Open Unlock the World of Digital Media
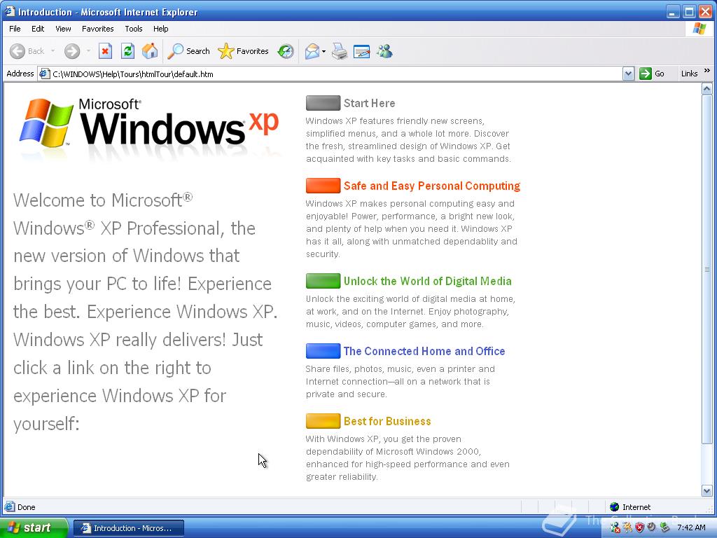The width and height of the screenshot is (717, 538). (428, 281)
